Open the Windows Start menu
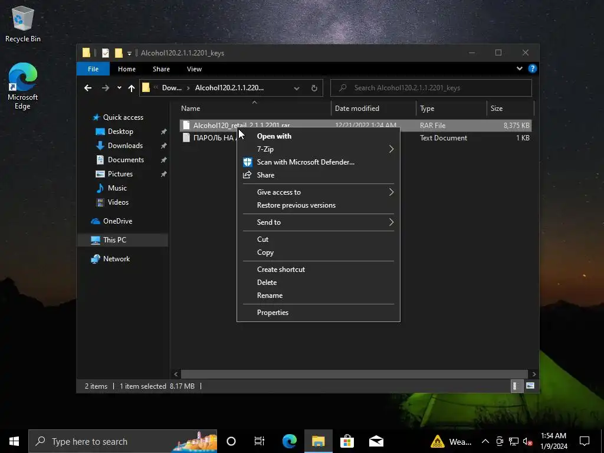This screenshot has width=604, height=453. [14, 441]
